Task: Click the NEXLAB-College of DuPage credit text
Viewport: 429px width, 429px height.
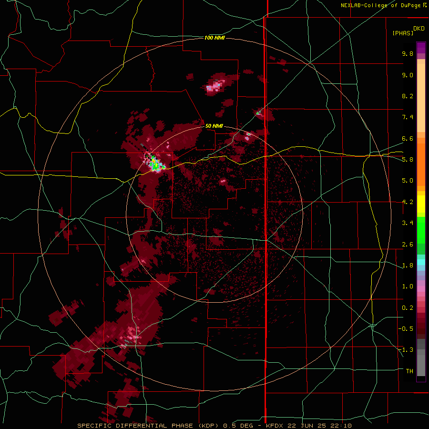Action: tap(380, 5)
